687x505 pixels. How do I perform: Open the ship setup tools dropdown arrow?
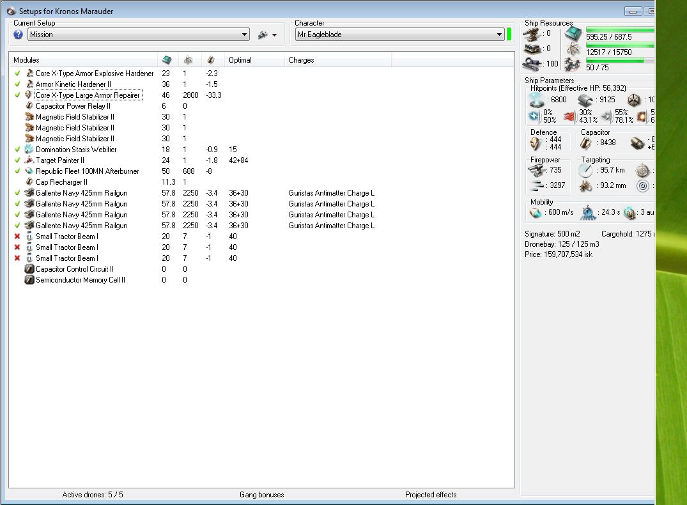pyautogui.click(x=274, y=35)
